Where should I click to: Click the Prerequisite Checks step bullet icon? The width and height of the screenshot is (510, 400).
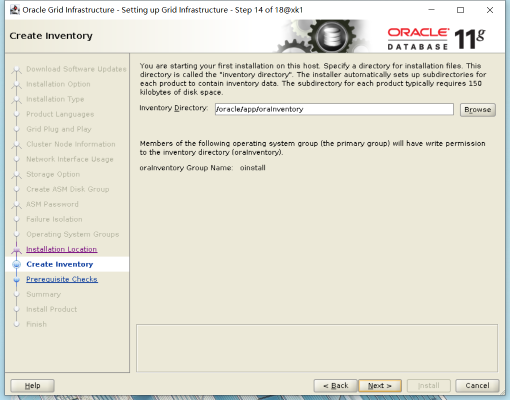(x=16, y=279)
